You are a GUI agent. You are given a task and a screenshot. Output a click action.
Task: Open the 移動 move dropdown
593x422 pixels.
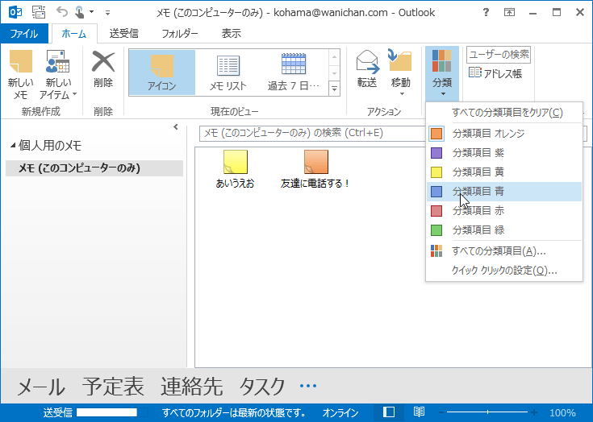400,72
